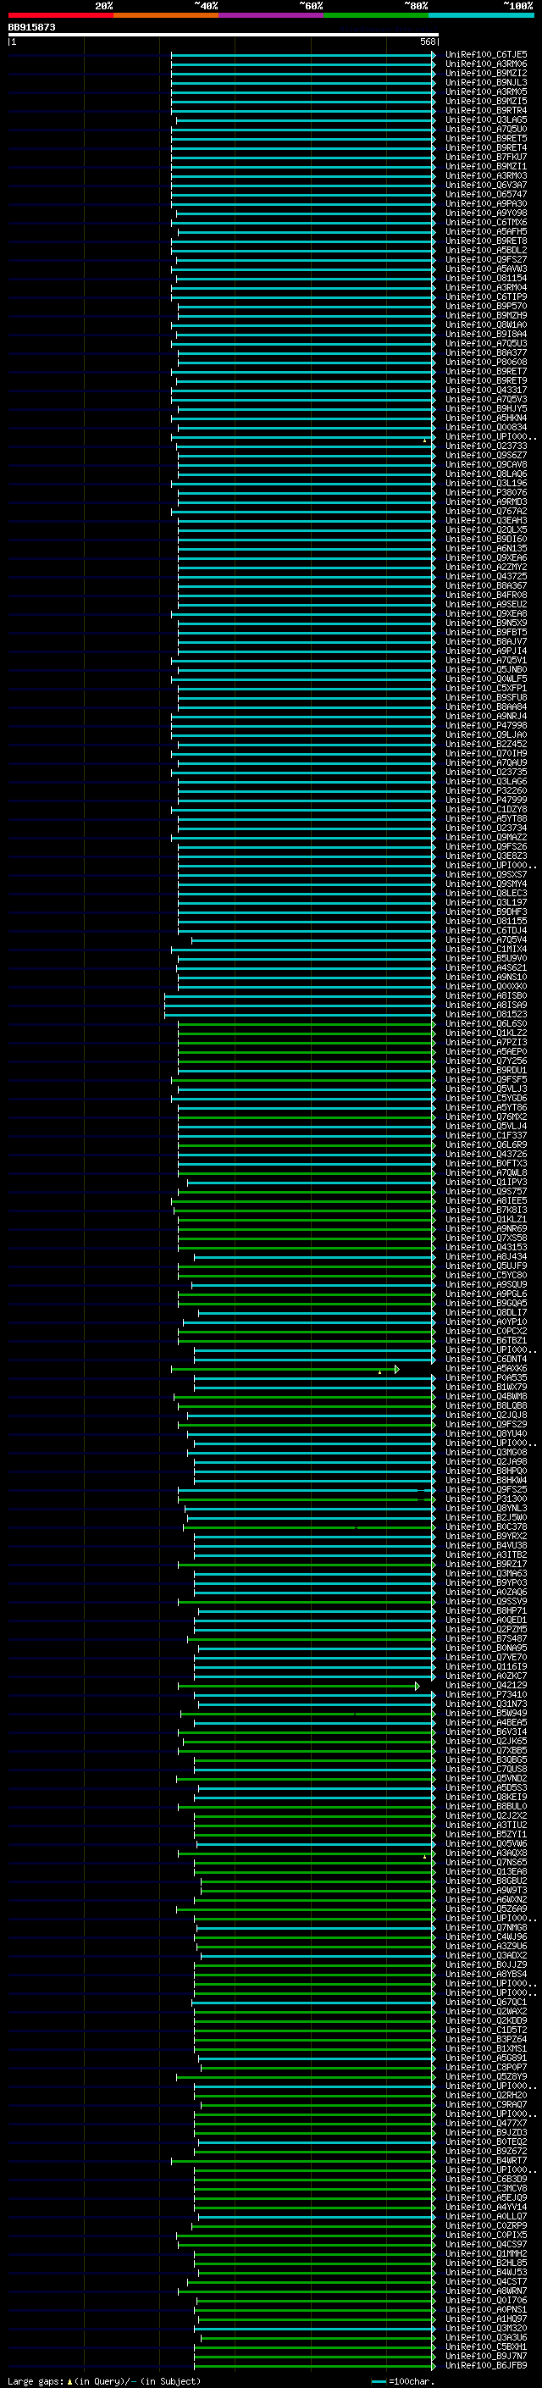Select UniRef100_A5AXK6 label
Image resolution: width=542 pixels, height=2388 pixels.
pos(486,1368)
